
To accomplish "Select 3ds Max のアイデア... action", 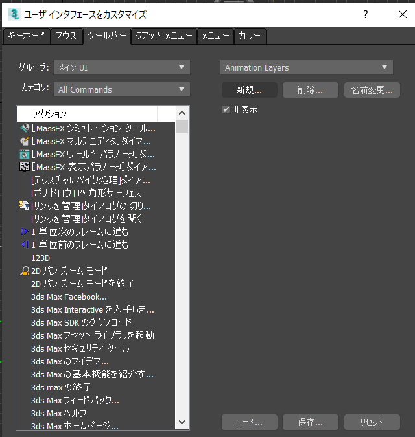I will pyautogui.click(x=70, y=361).
